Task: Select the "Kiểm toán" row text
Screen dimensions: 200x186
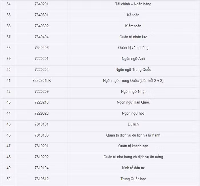Action: point(133,26)
